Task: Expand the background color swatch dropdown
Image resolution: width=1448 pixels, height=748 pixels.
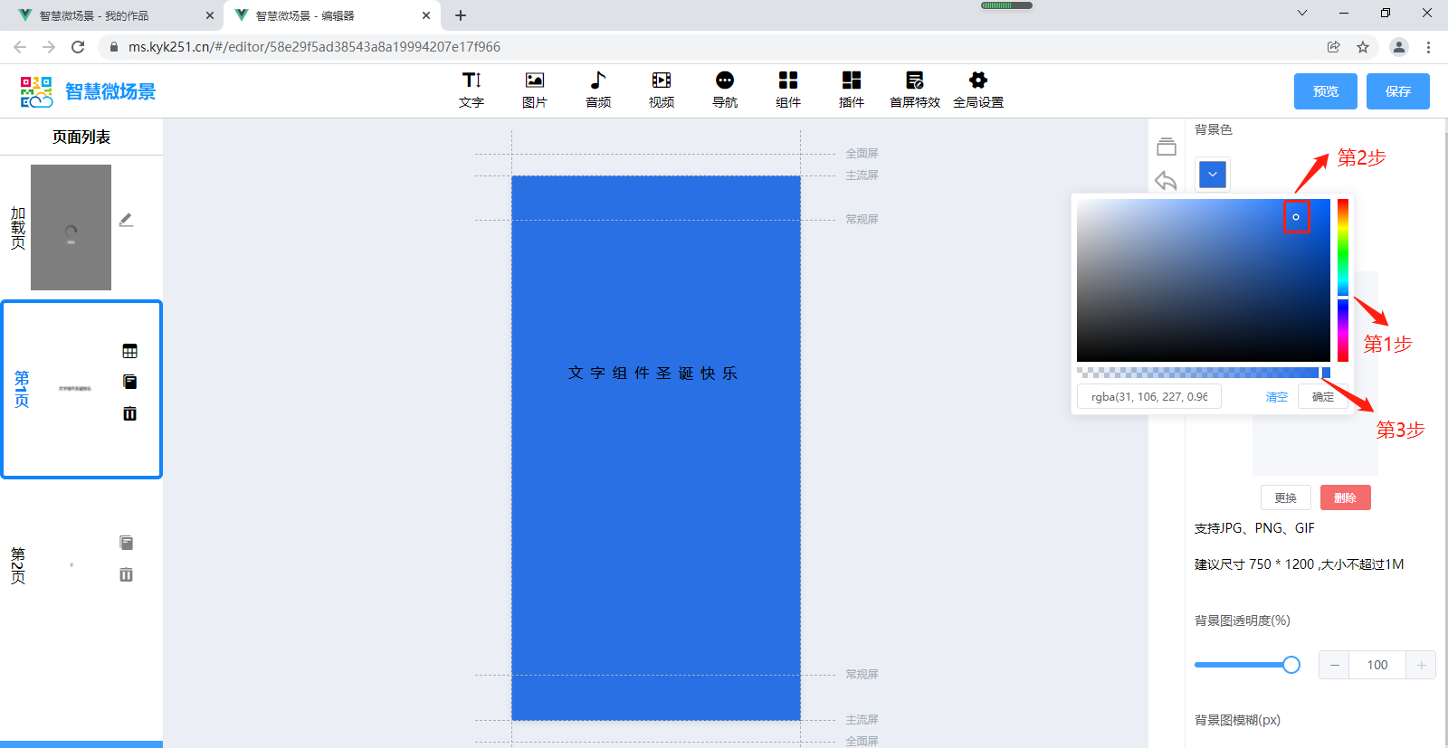Action: coord(1212,175)
